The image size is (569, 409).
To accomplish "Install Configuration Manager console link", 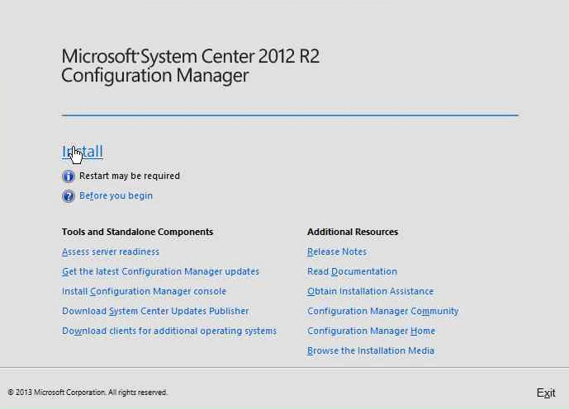I will [144, 291].
